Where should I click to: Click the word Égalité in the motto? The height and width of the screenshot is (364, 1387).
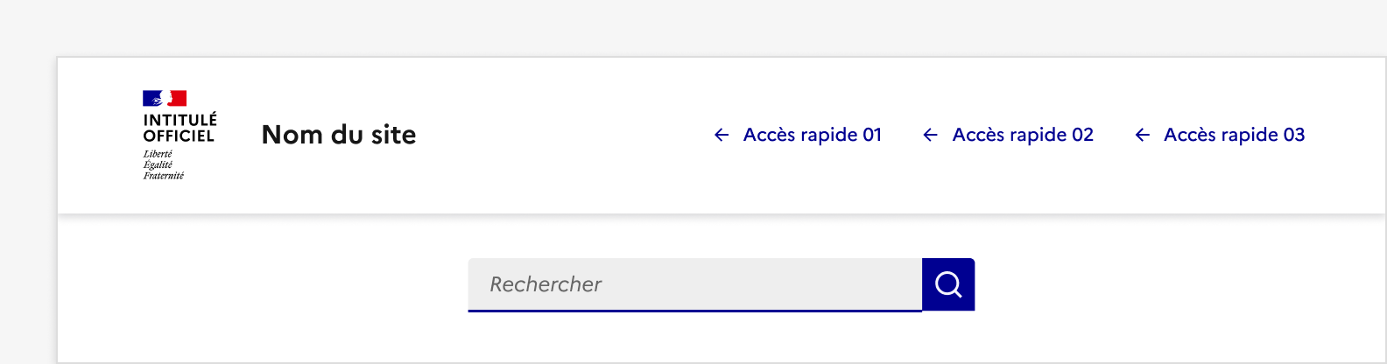click(x=158, y=164)
